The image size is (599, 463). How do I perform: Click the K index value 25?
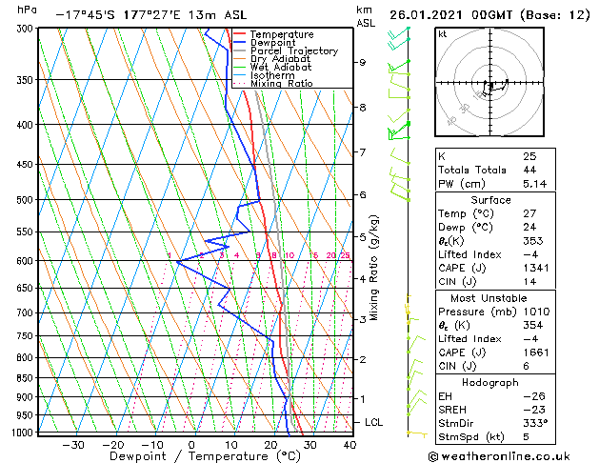pos(529,156)
